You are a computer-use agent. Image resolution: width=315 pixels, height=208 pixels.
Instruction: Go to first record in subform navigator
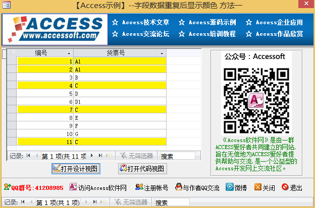tap(28, 156)
